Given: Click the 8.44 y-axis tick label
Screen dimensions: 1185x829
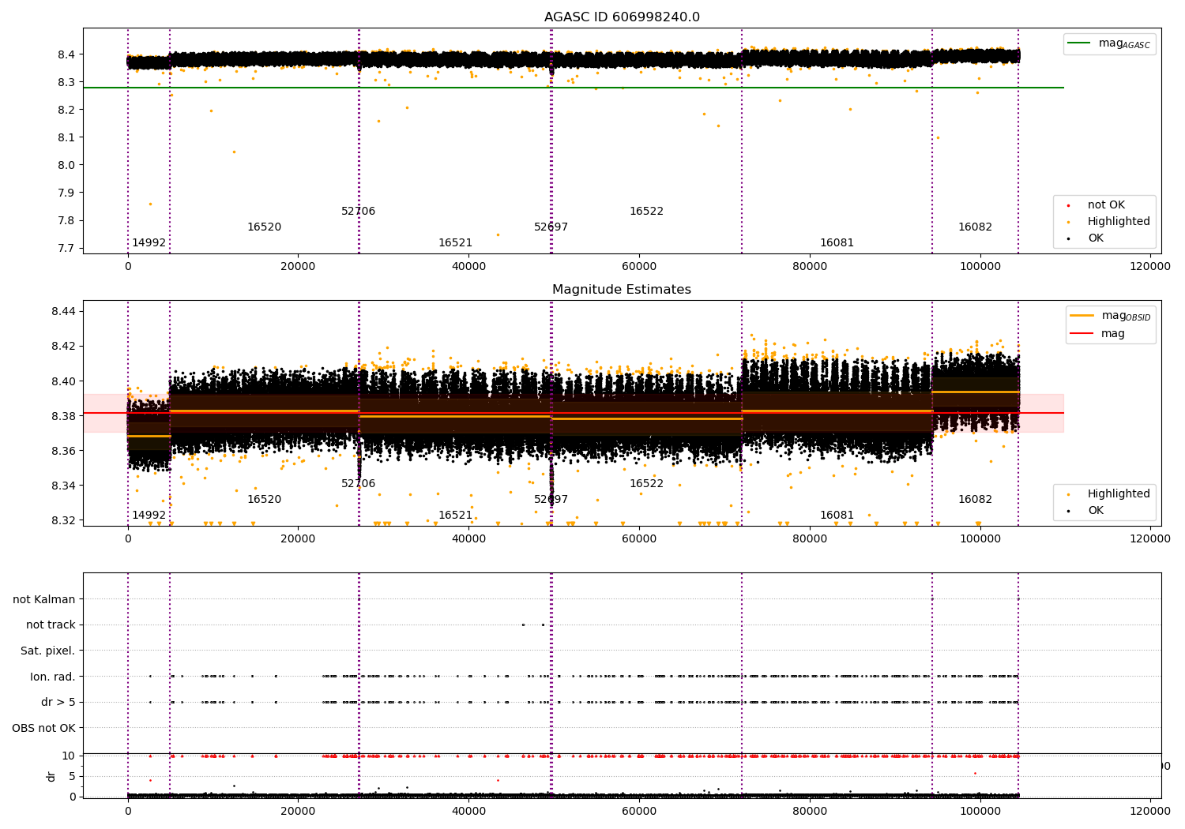Looking at the screenshot, I should point(62,312).
